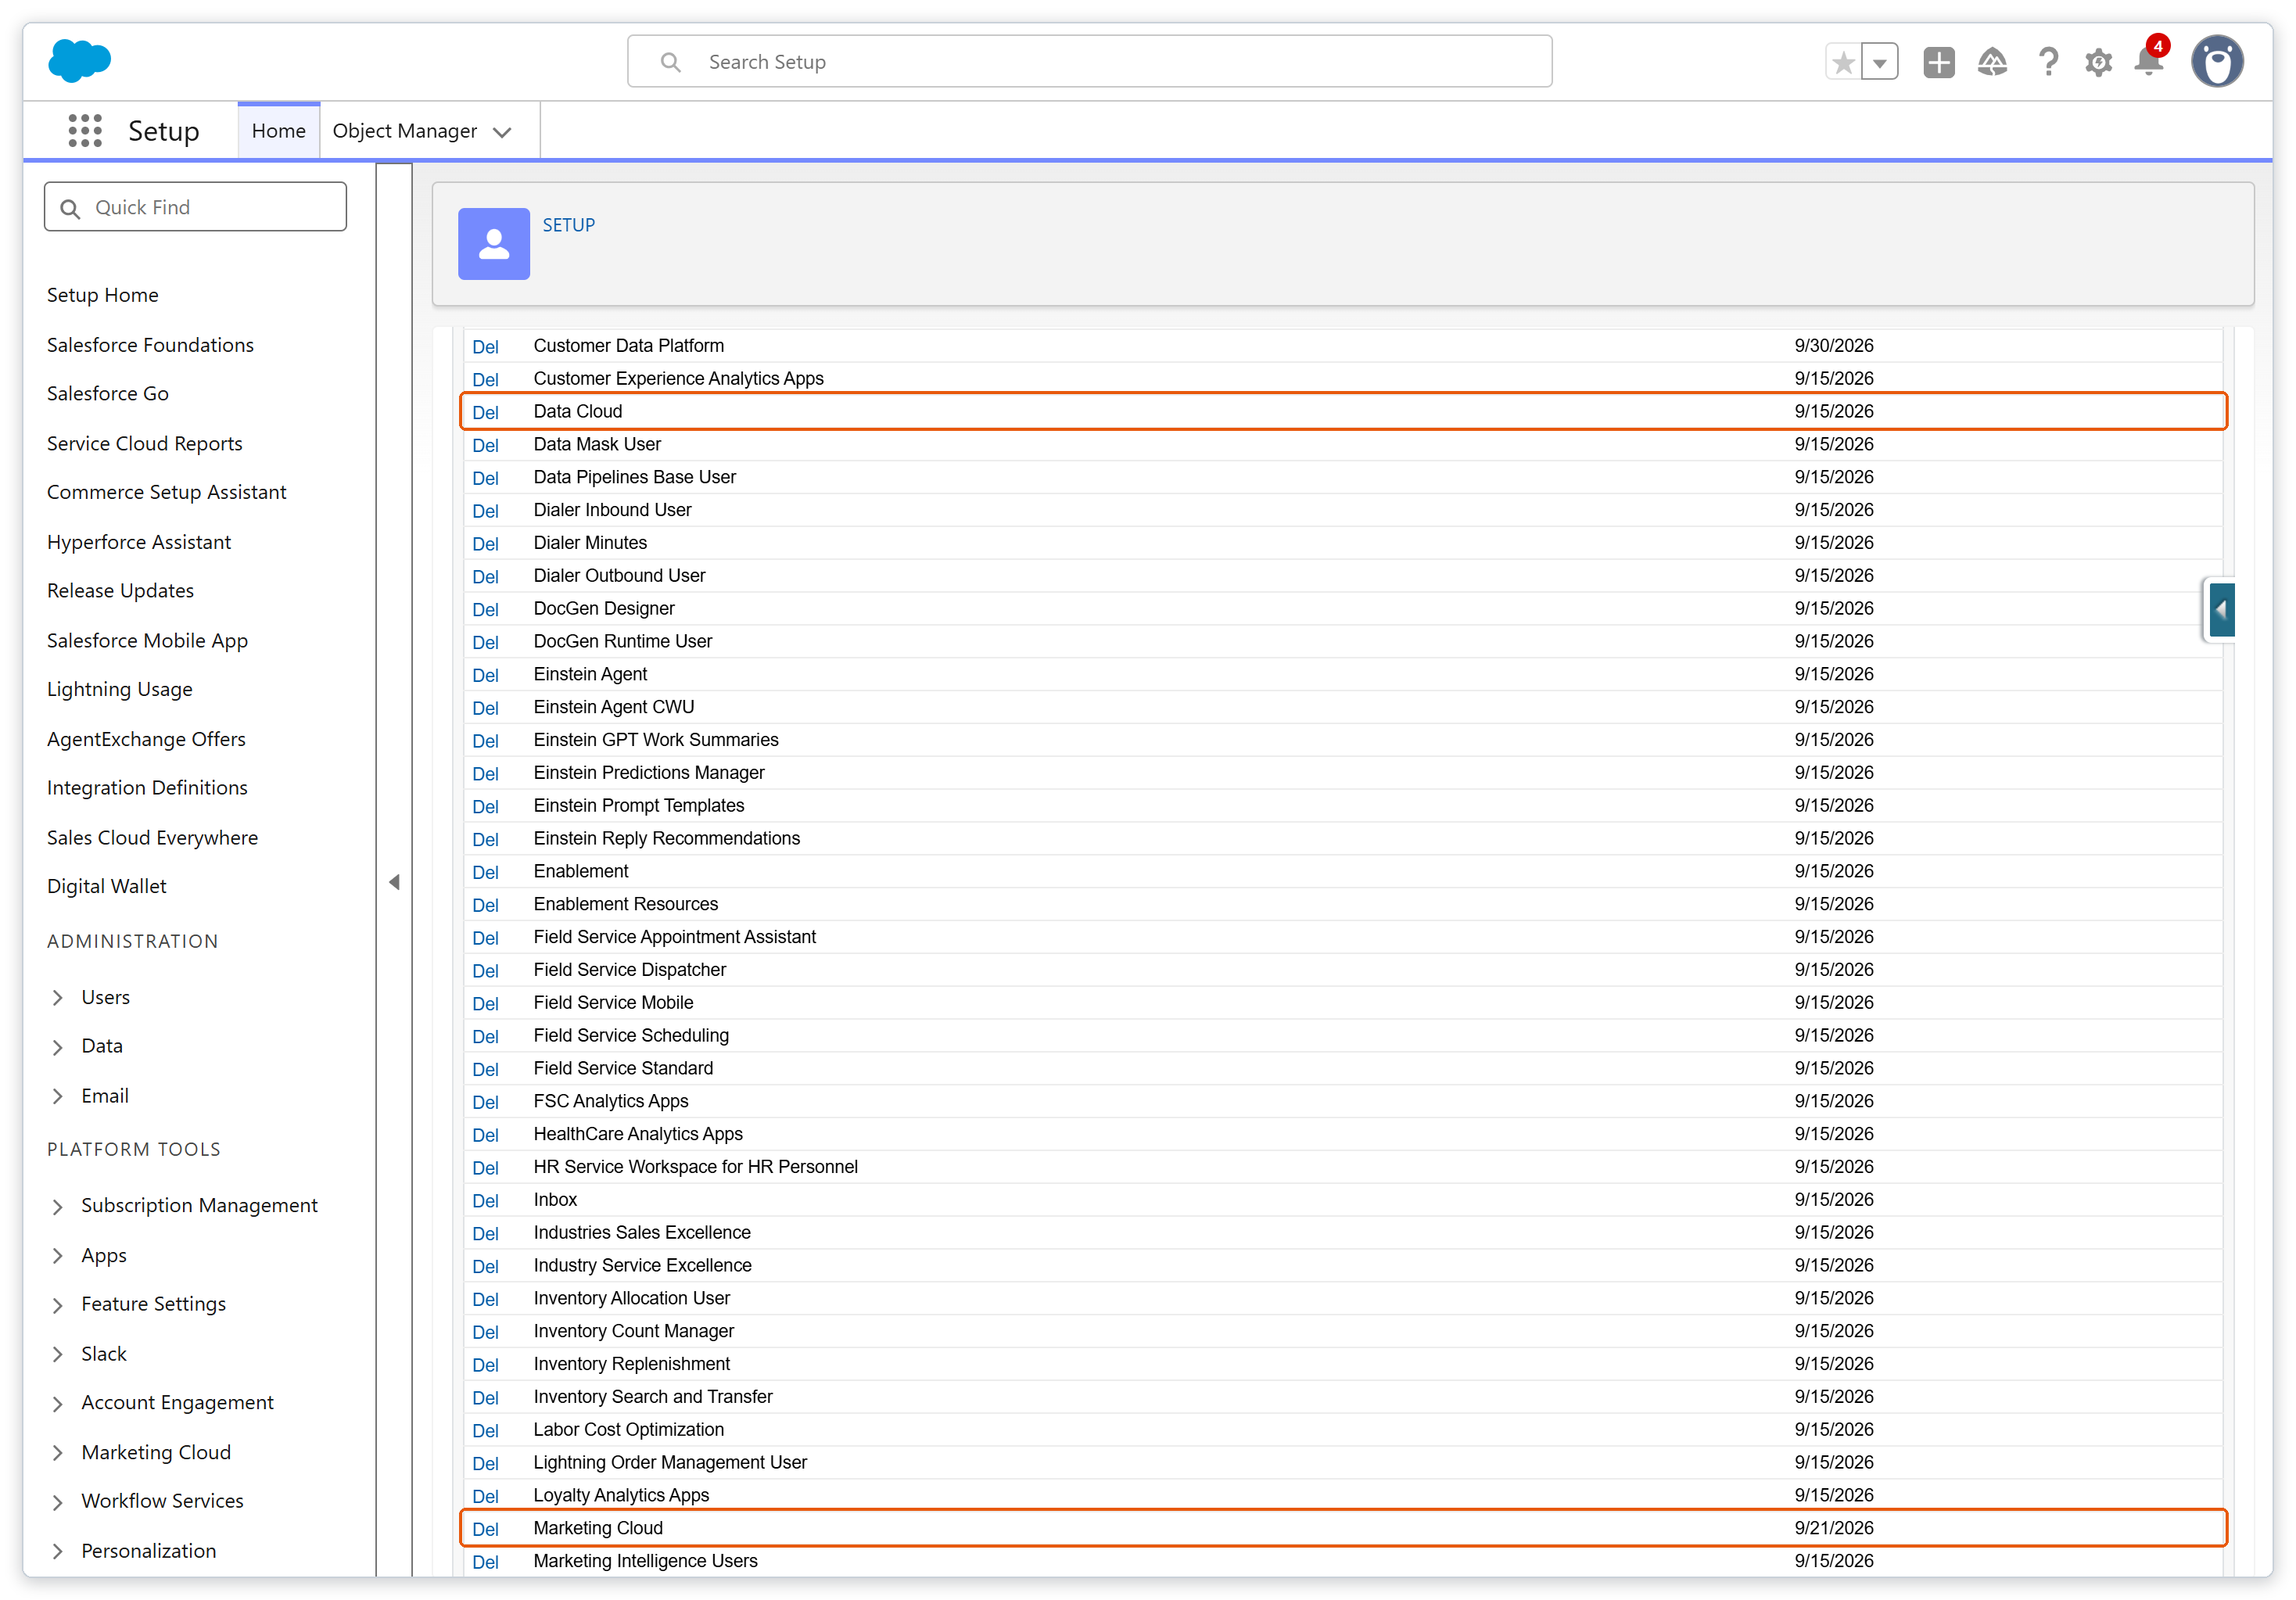Open Salesforce Foundations in the sidebar
The image size is (2296, 1600).
coord(150,344)
